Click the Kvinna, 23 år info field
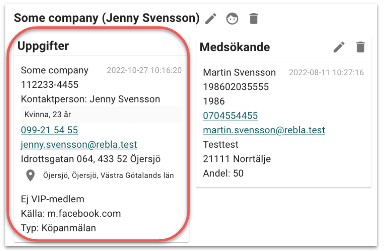Screen dimensions: 384x251 click(48, 115)
